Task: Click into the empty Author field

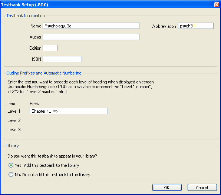Action: point(91,37)
